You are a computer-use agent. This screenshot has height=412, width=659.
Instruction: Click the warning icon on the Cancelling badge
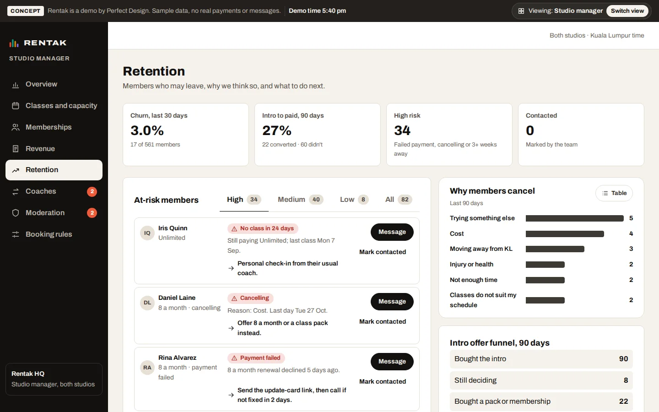[234, 298]
